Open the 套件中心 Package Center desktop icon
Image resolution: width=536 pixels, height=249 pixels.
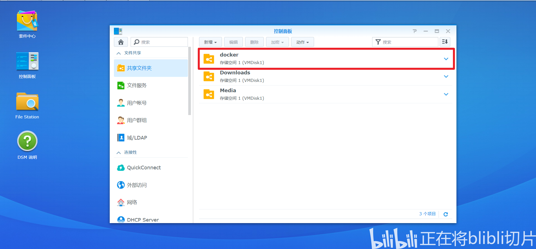27,21
